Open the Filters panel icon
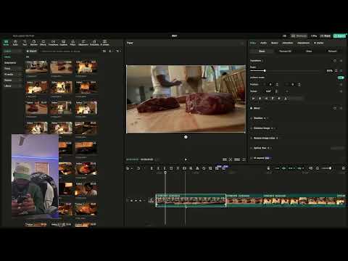348x261 pixels. tap(72, 43)
